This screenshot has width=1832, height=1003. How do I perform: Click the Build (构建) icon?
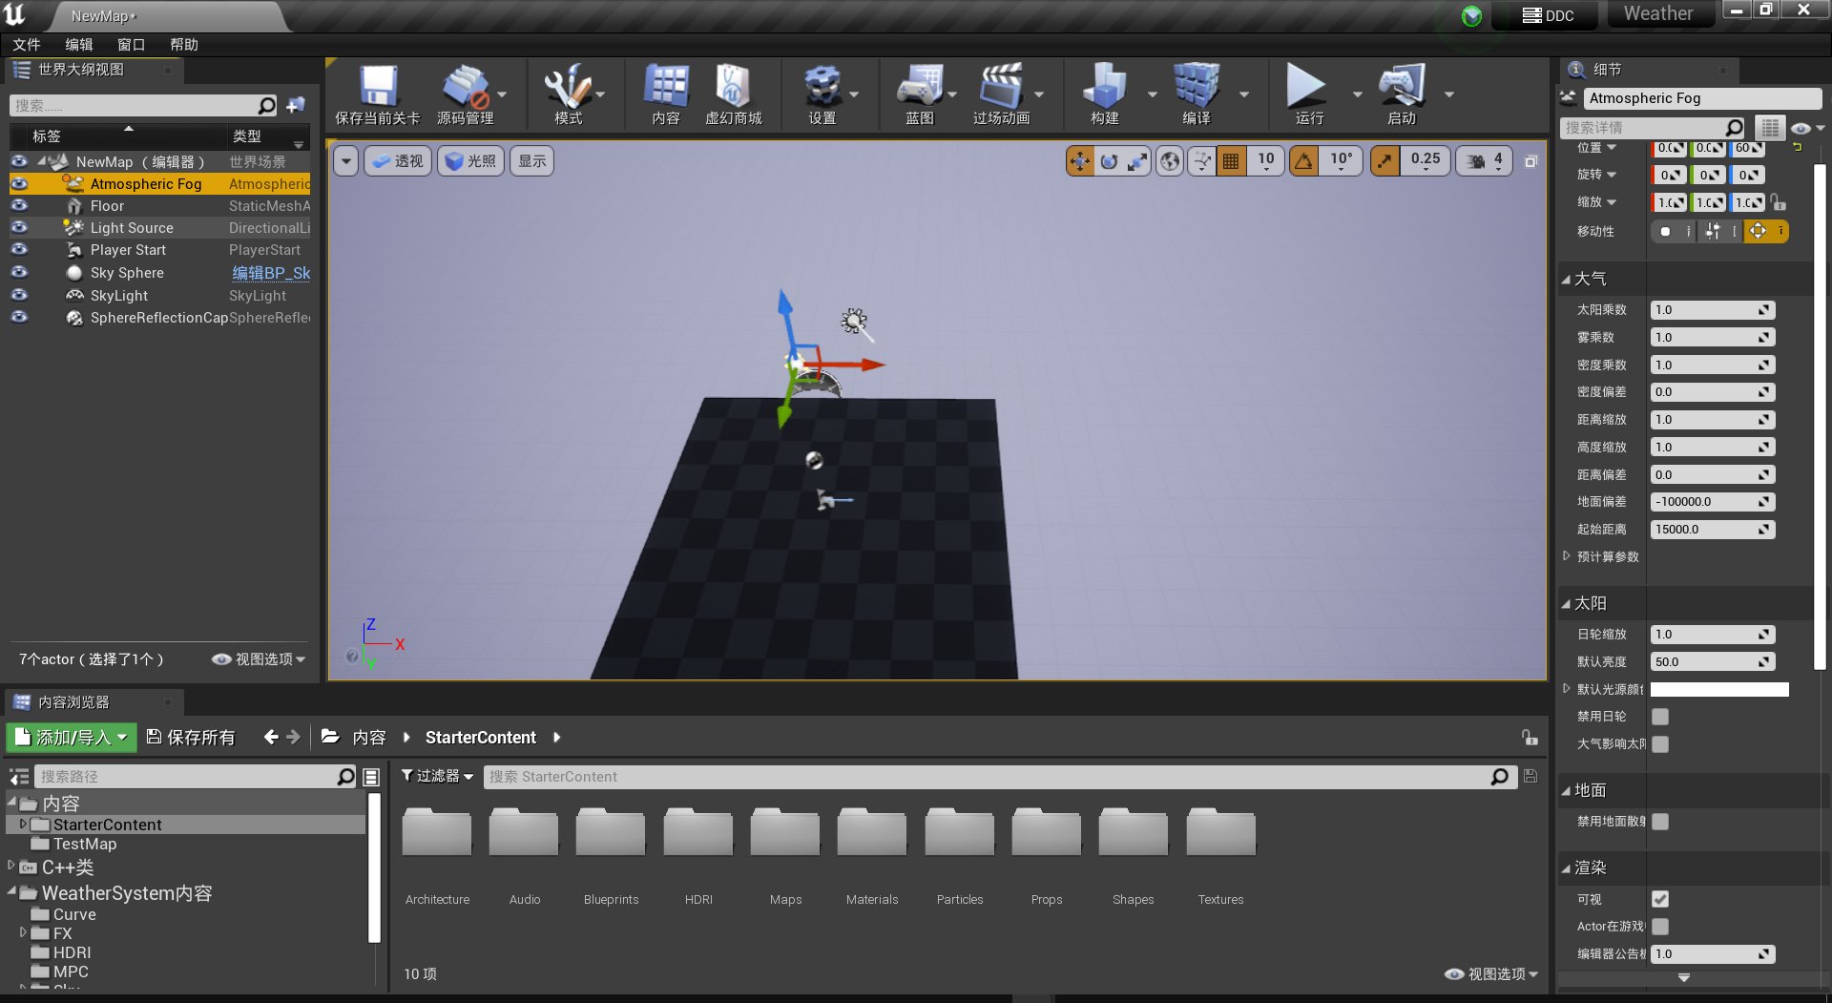pyautogui.click(x=1103, y=94)
